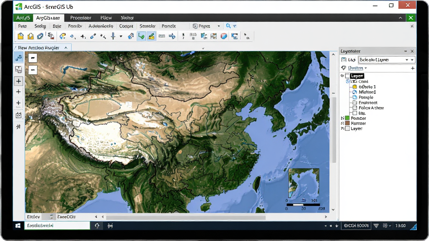The width and height of the screenshot is (429, 241).
Task: Click the EnceOOrs bottom view tab
Action: (x=67, y=217)
